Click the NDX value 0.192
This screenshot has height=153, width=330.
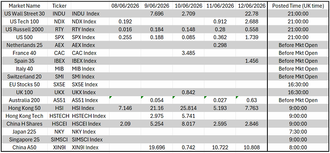click(125, 22)
